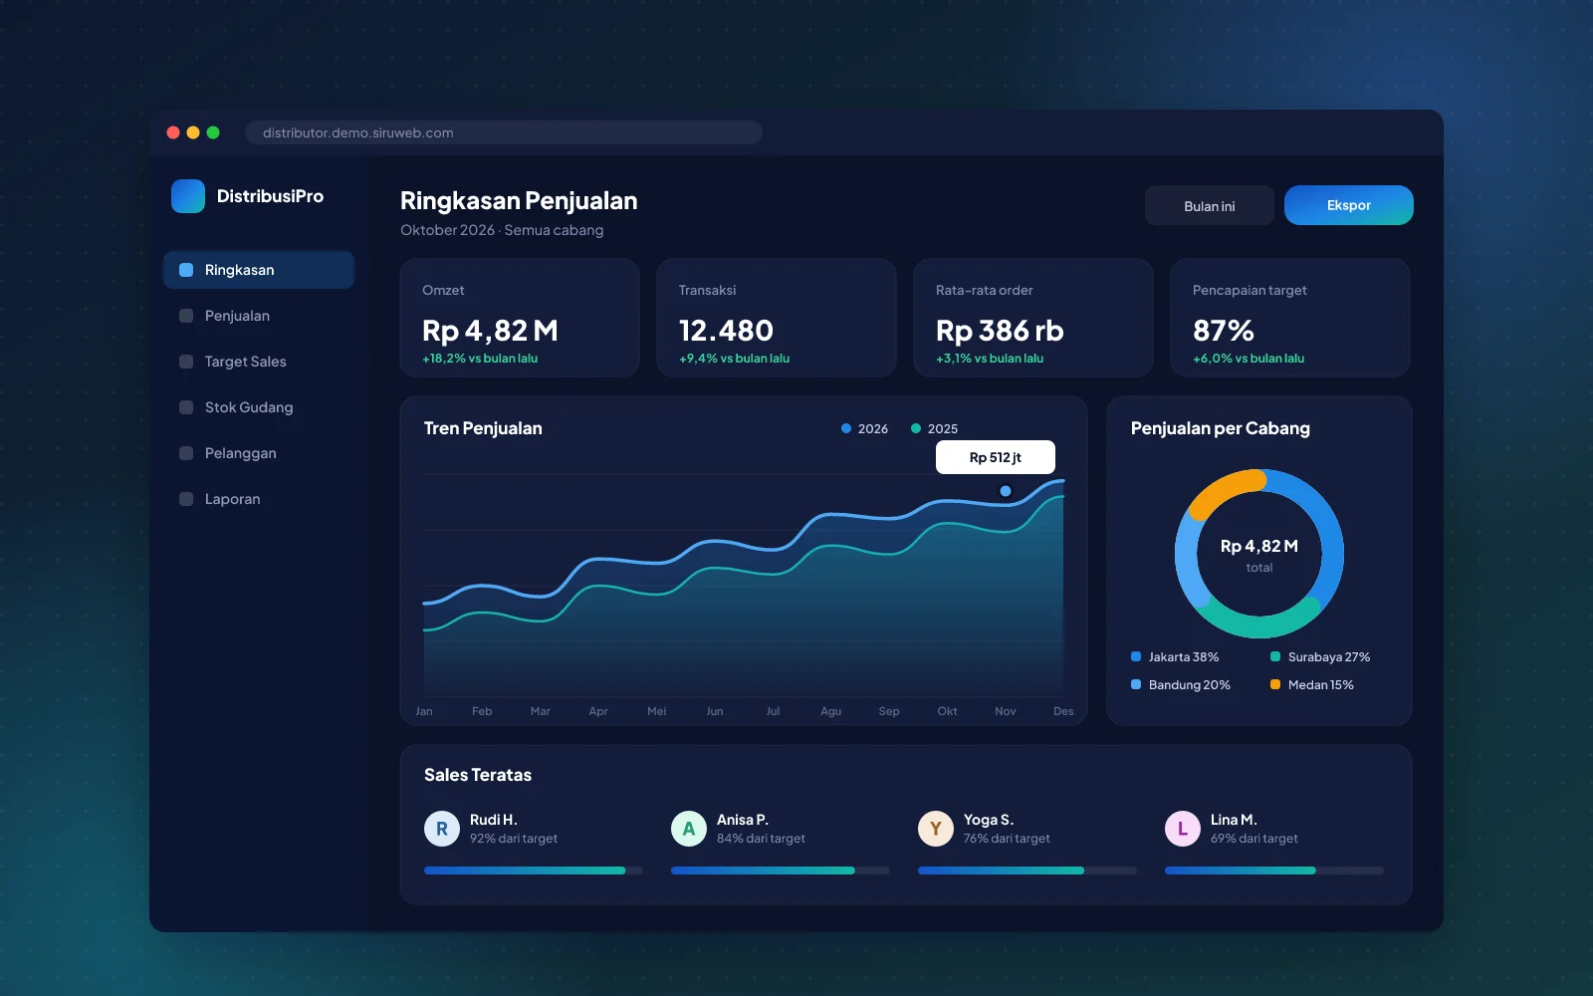Click the Jakarta 38% legend swatch
The width and height of the screenshot is (1593, 996).
[1136, 656]
